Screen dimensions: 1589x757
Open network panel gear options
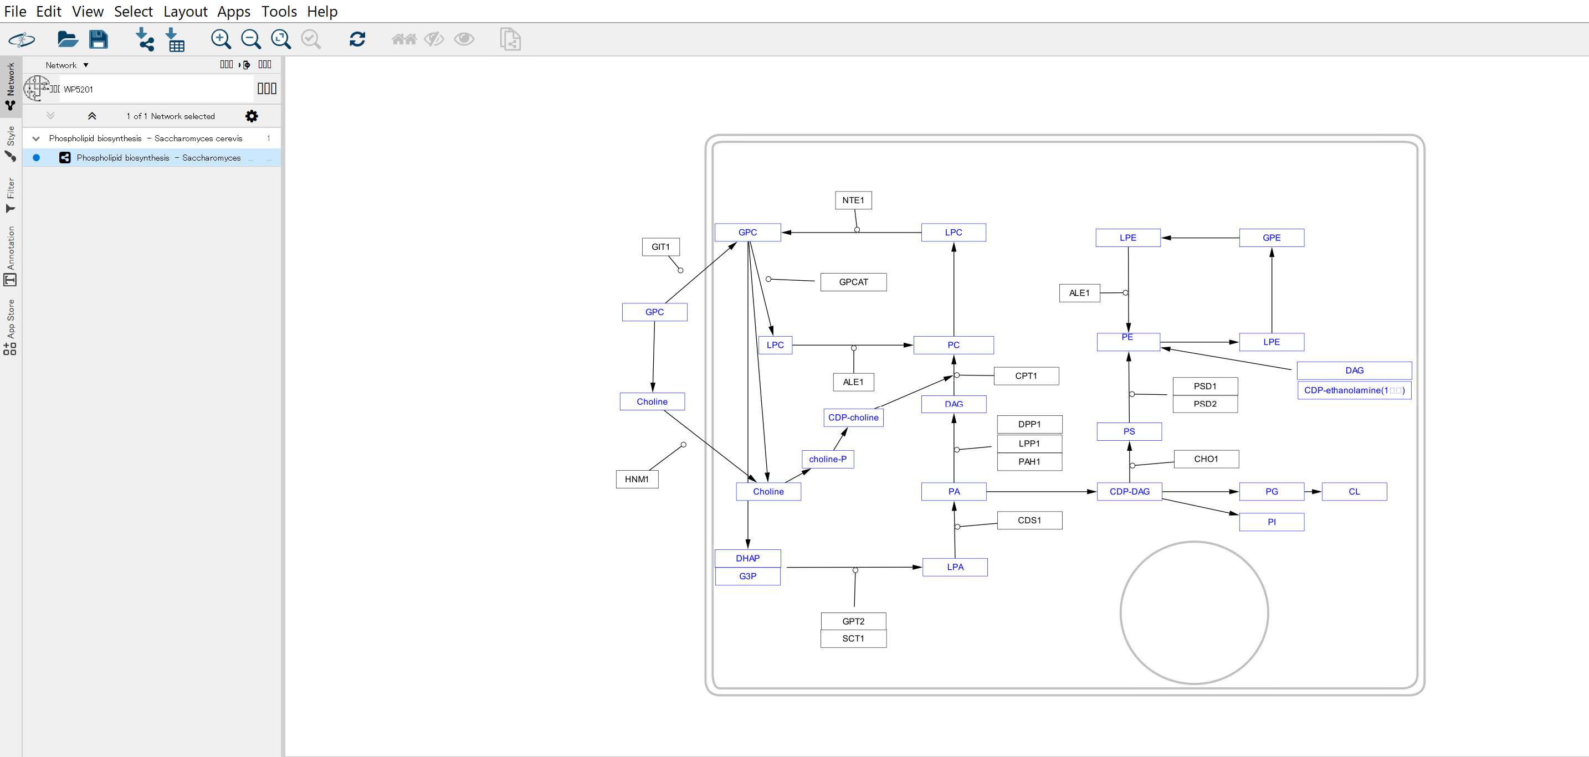pyautogui.click(x=252, y=116)
